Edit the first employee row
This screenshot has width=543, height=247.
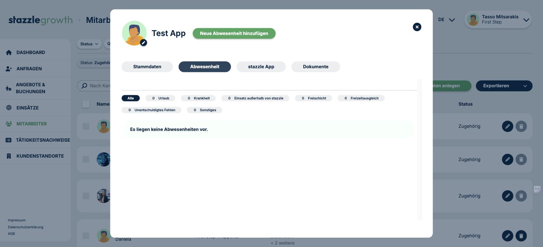[507, 126]
